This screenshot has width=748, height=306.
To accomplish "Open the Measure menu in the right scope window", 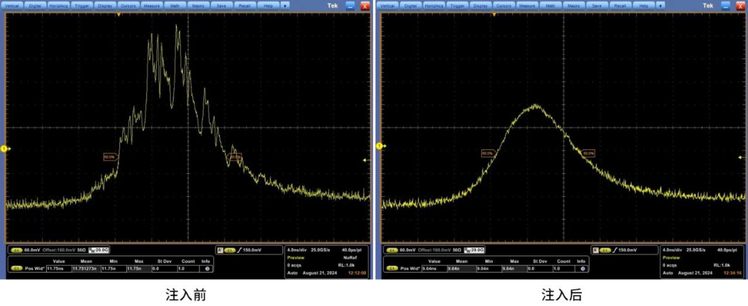I will tap(527, 6).
